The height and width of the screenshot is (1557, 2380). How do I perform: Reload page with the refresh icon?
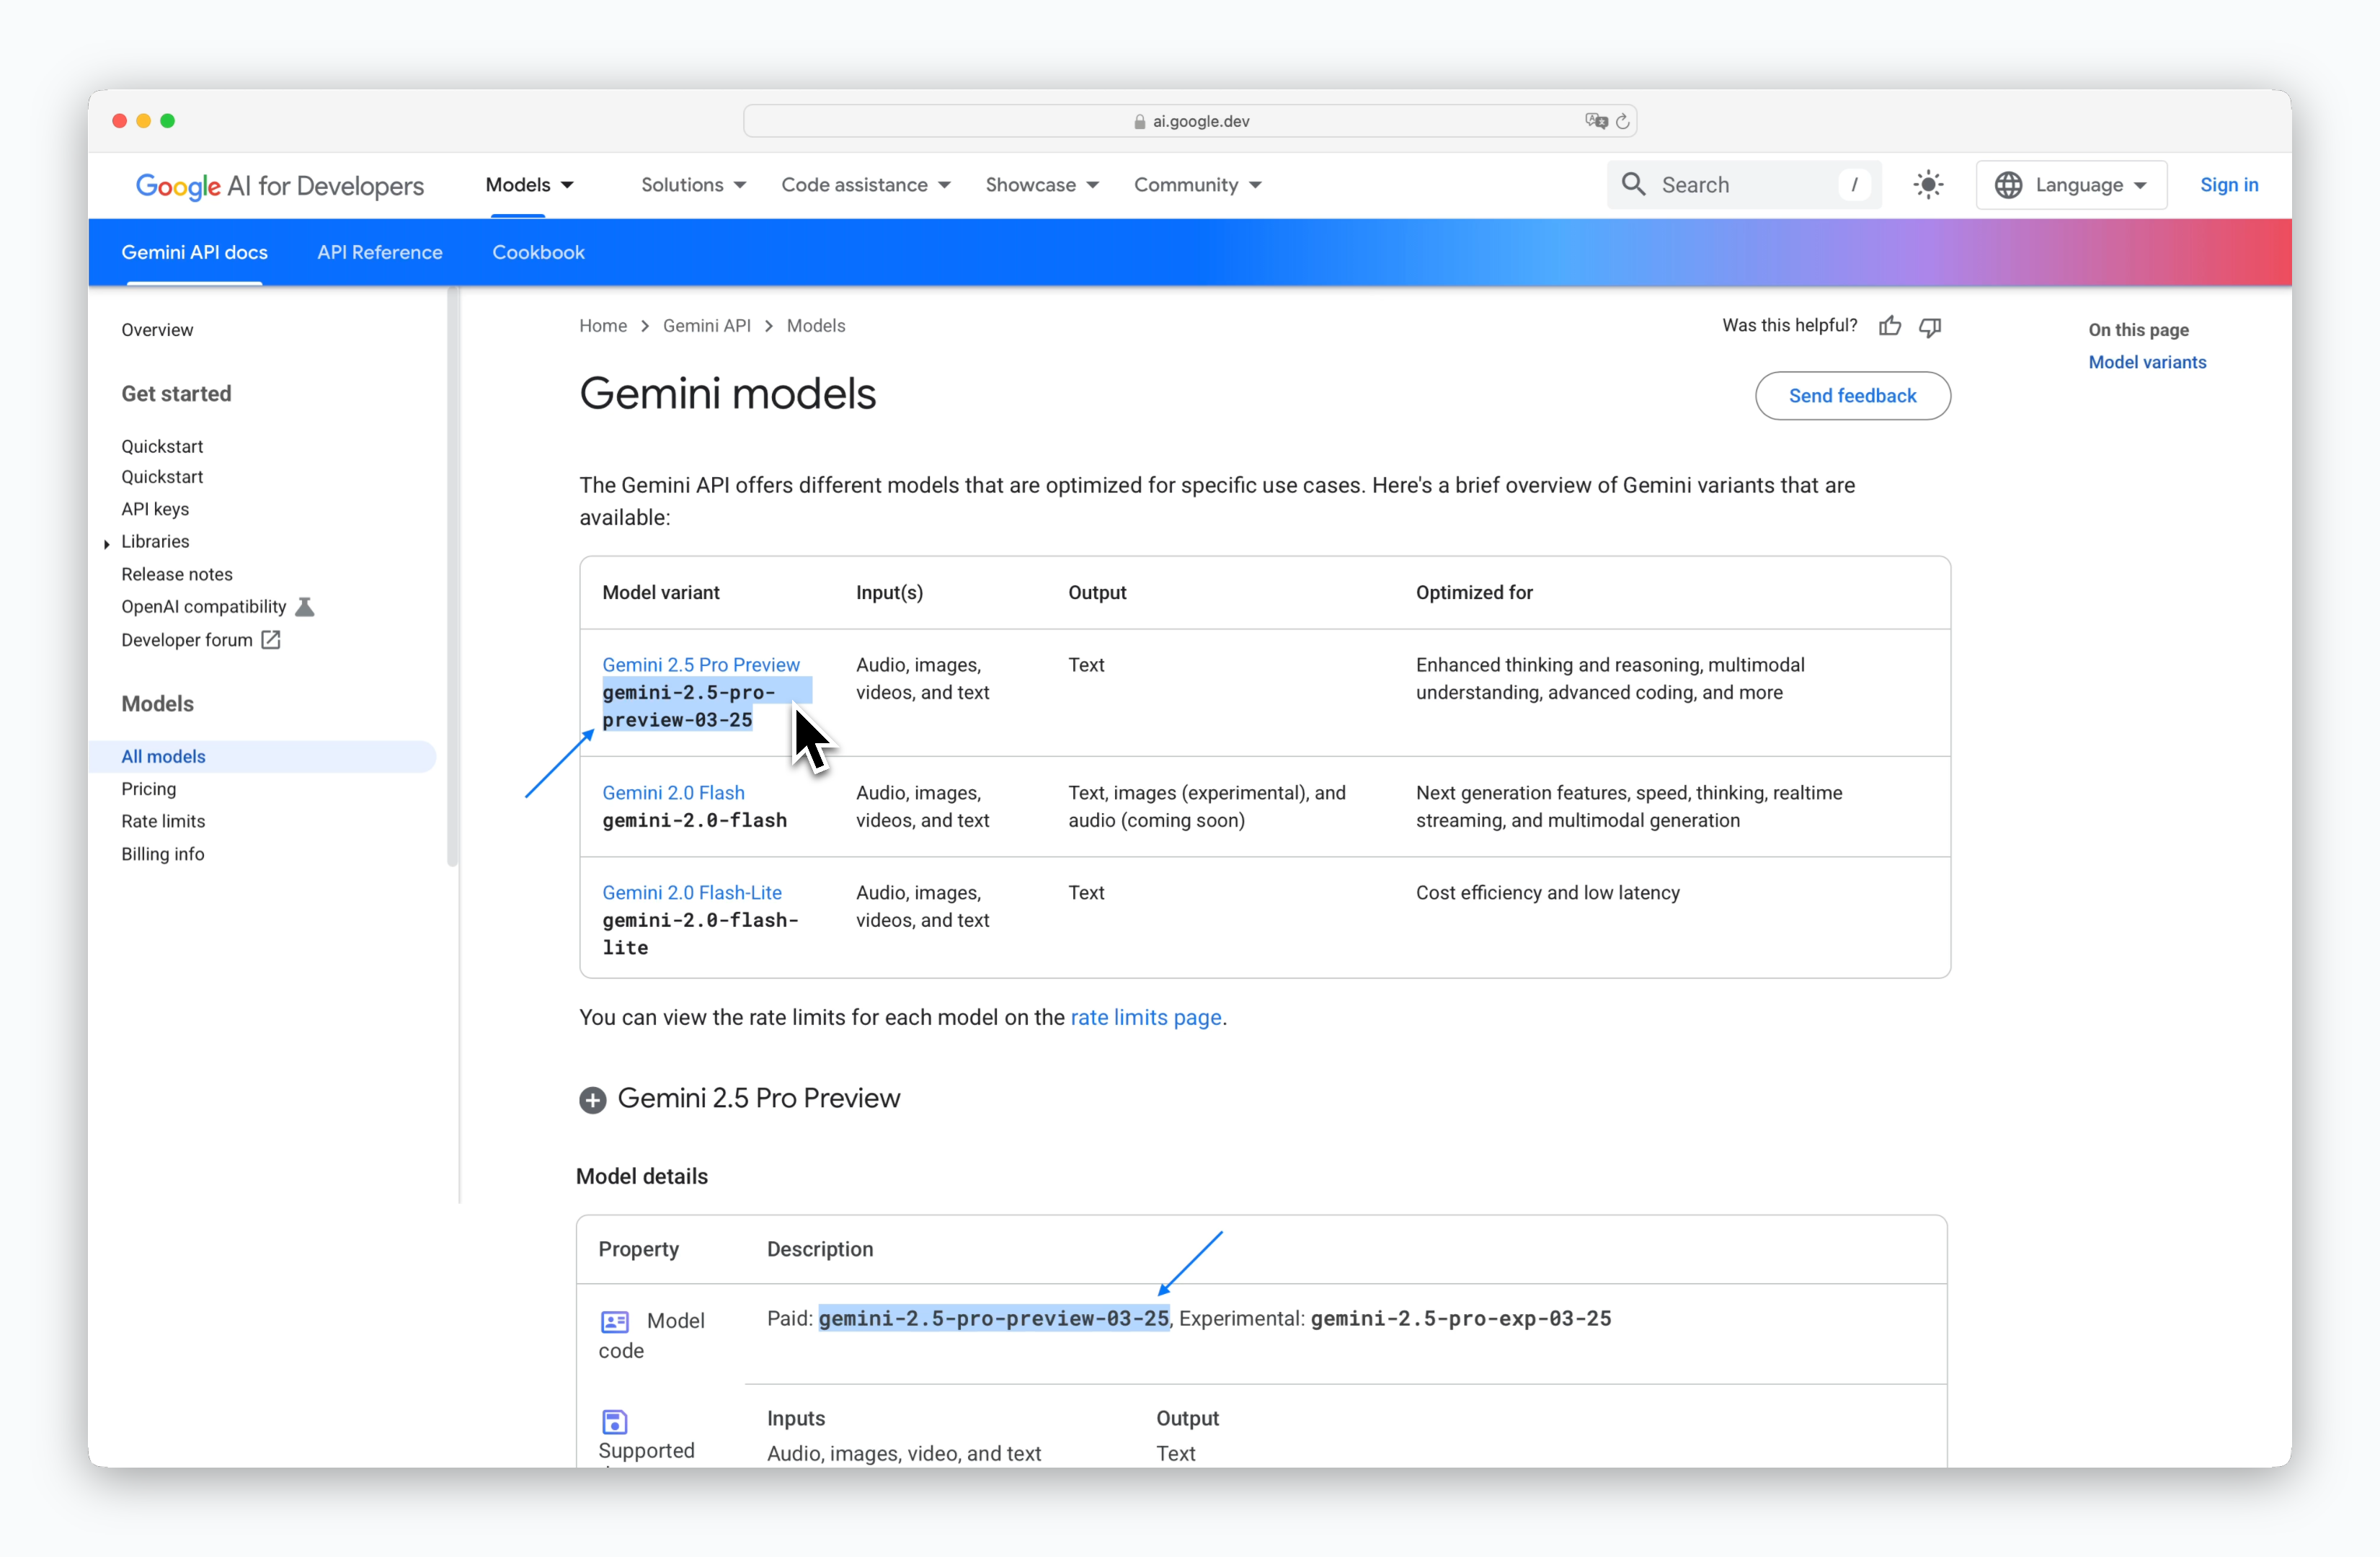coord(1623,121)
